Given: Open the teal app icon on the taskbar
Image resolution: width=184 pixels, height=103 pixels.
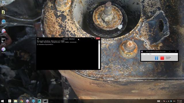Looking at the screenshot, I should (39, 101).
